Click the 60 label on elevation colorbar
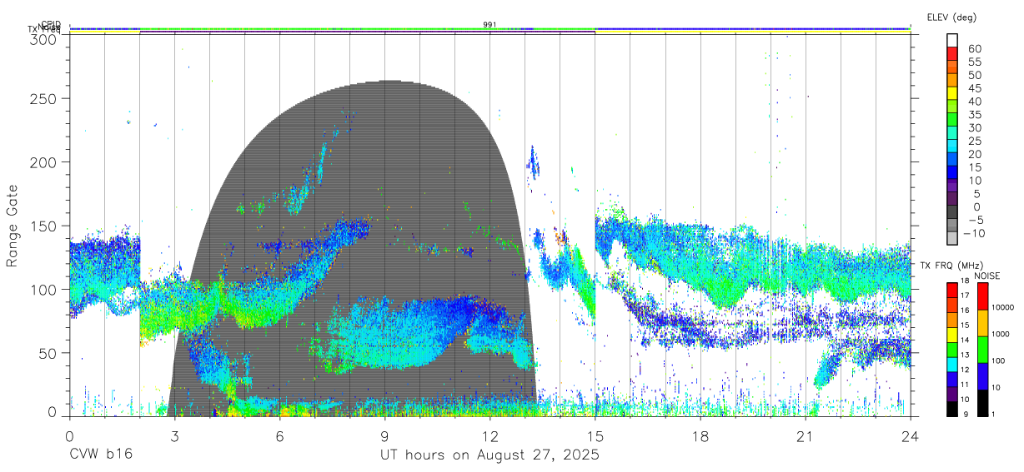This screenshot has height=472, width=1024. (x=975, y=49)
